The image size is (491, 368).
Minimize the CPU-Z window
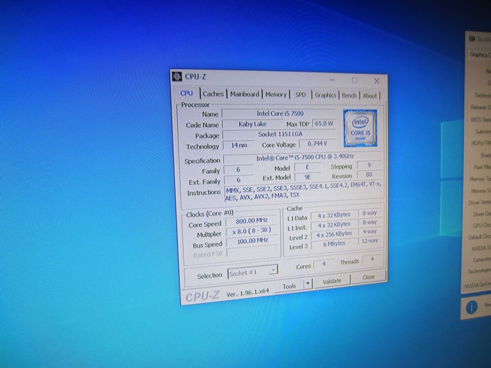[332, 80]
